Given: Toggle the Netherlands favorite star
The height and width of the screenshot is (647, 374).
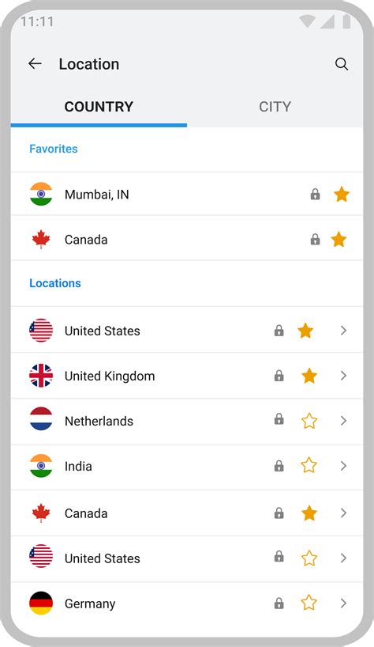Looking at the screenshot, I should 309,421.
